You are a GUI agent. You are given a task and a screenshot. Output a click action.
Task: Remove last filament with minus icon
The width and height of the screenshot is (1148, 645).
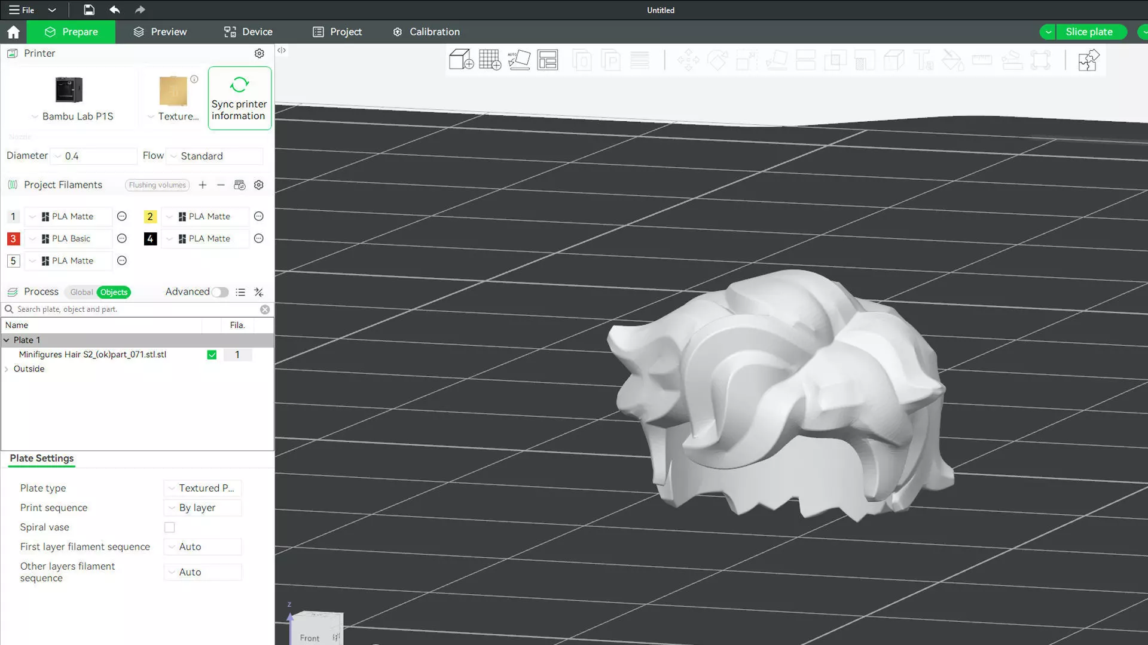[221, 185]
